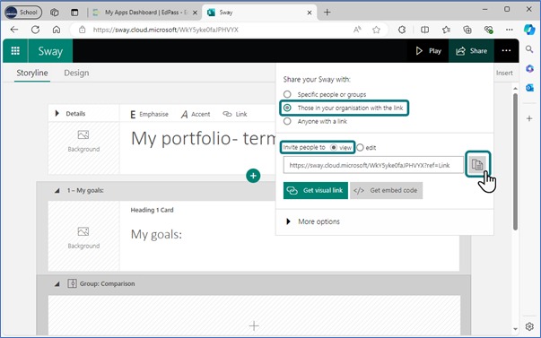Switch to the Design tab
This screenshot has height=338, width=541.
pos(76,73)
